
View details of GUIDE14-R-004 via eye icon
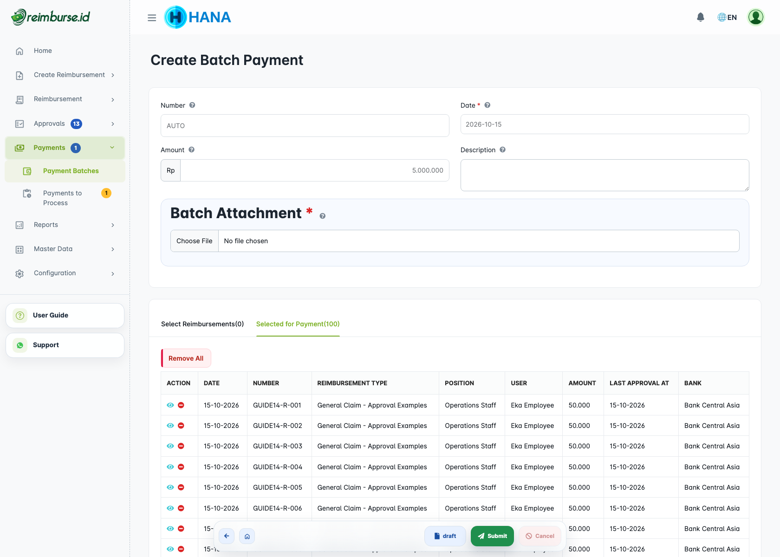[x=170, y=467]
